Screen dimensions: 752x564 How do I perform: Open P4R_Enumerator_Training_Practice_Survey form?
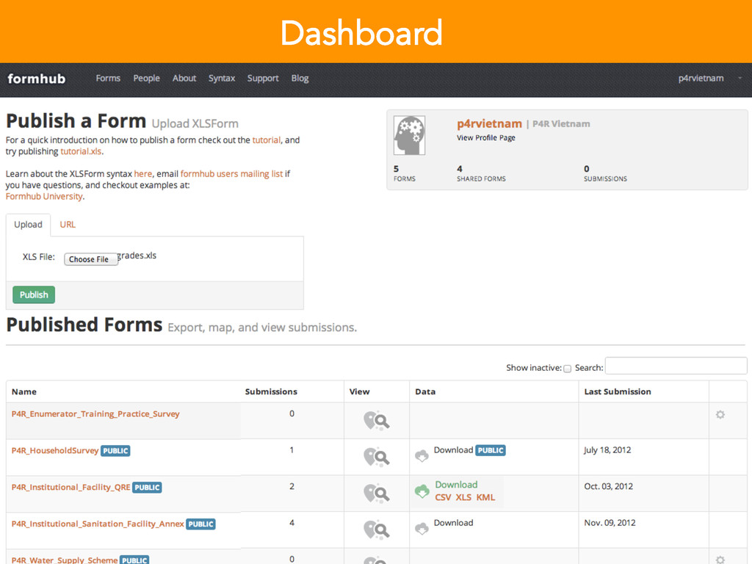[x=95, y=414]
